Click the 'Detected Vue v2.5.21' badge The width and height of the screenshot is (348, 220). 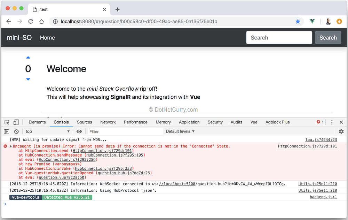(x=67, y=197)
